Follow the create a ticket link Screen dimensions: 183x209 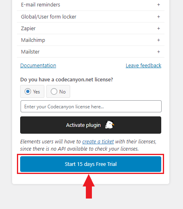(98, 142)
